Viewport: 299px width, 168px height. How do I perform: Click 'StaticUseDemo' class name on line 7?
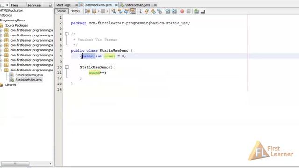click(114, 50)
